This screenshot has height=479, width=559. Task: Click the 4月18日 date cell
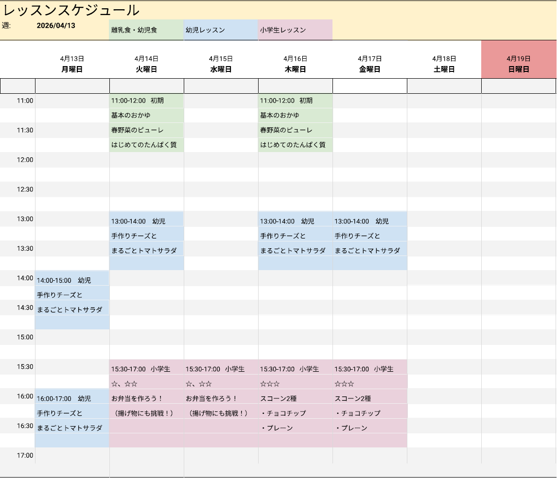[x=444, y=58]
